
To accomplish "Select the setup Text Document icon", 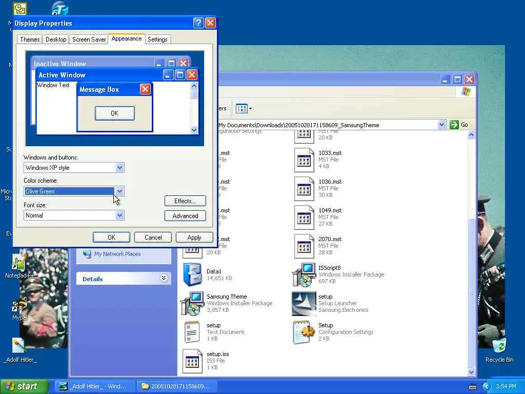I will pos(192,332).
